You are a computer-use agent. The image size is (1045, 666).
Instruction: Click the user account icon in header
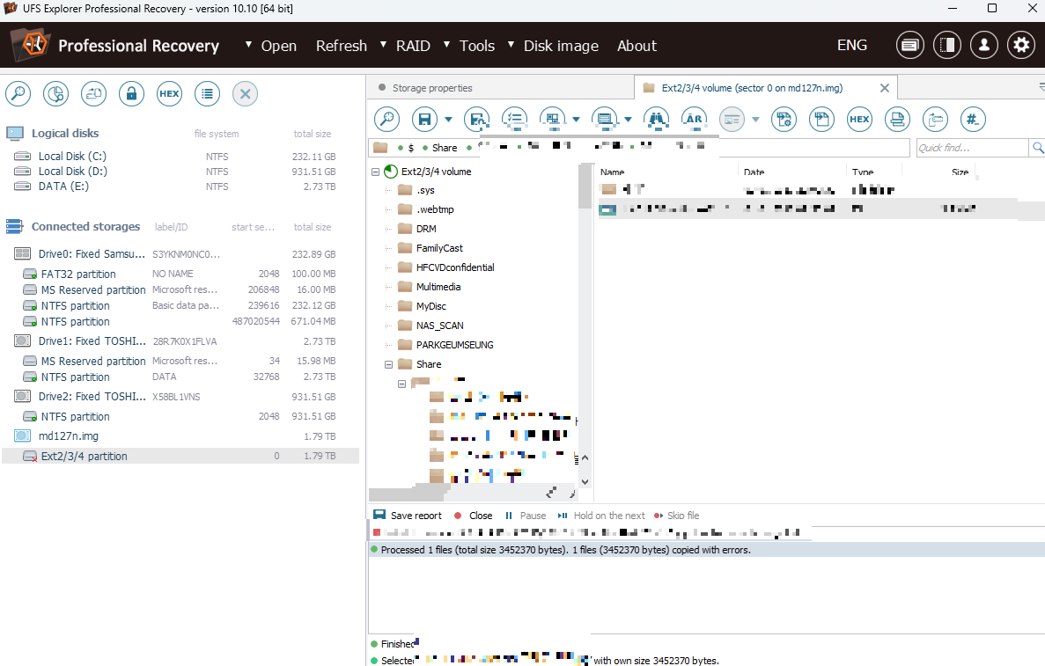point(983,45)
